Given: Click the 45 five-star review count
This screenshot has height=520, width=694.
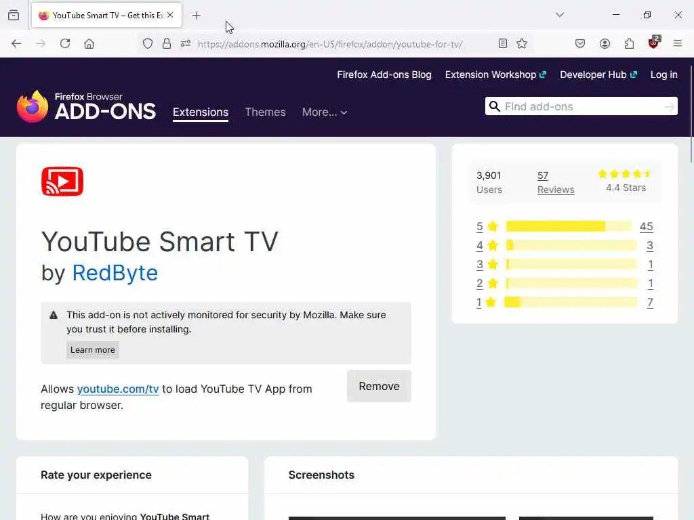Looking at the screenshot, I should [646, 226].
